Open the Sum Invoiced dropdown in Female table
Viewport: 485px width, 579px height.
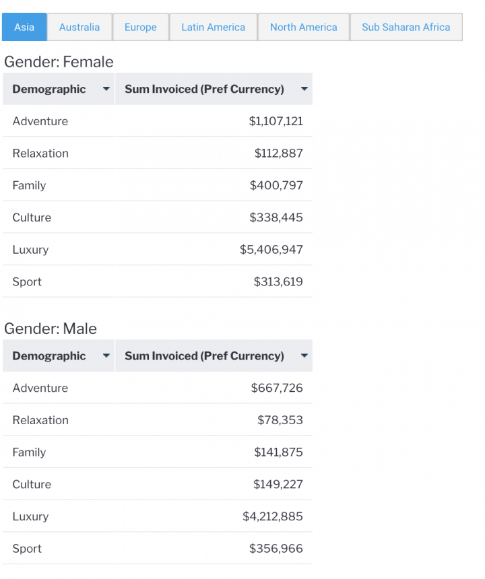pos(304,89)
